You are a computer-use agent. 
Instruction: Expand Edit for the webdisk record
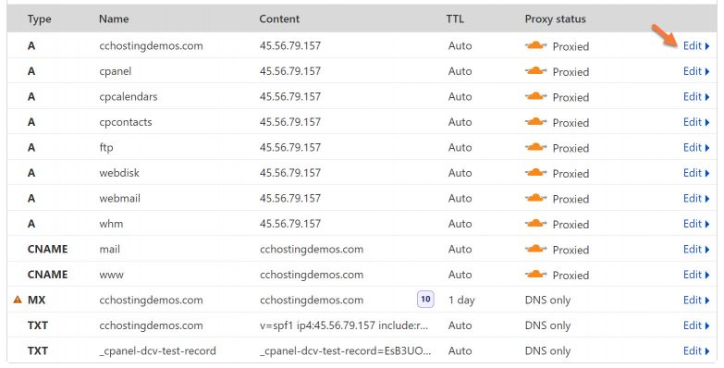[x=696, y=173]
